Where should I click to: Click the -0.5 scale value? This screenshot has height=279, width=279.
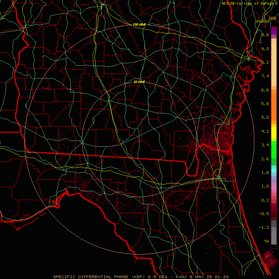(264, 214)
